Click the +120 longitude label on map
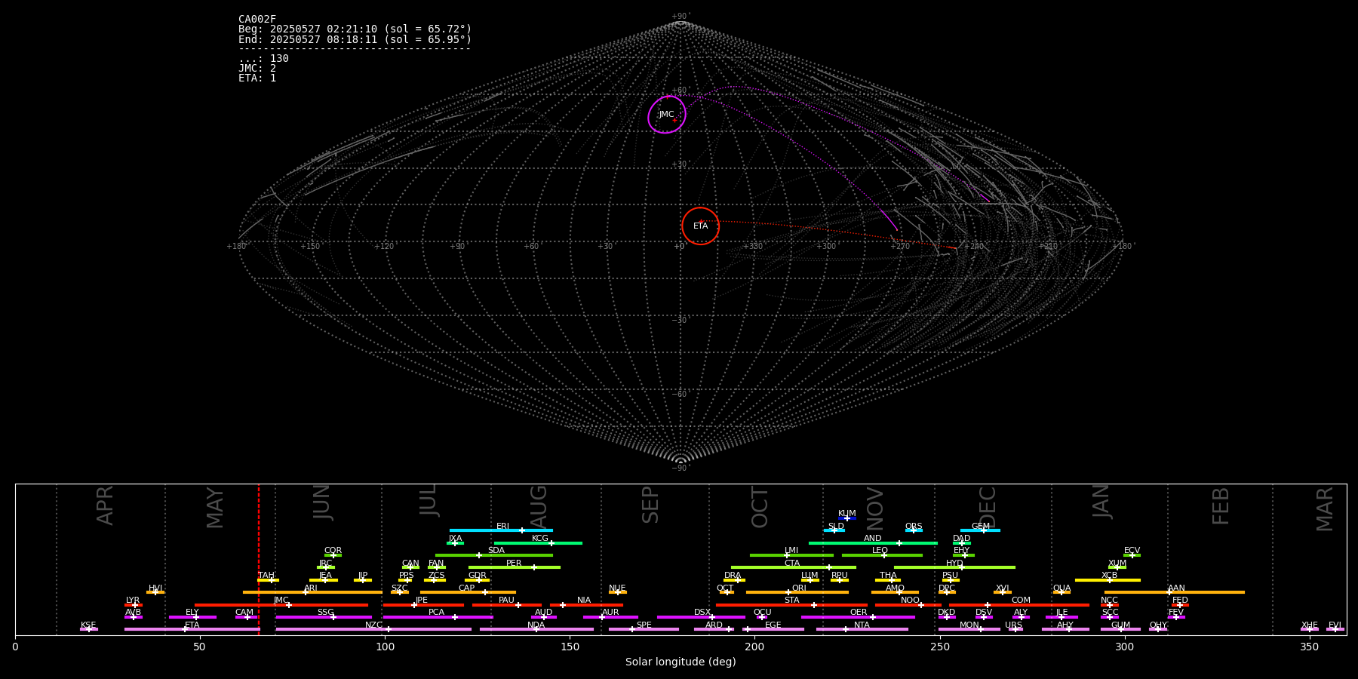 (x=384, y=246)
